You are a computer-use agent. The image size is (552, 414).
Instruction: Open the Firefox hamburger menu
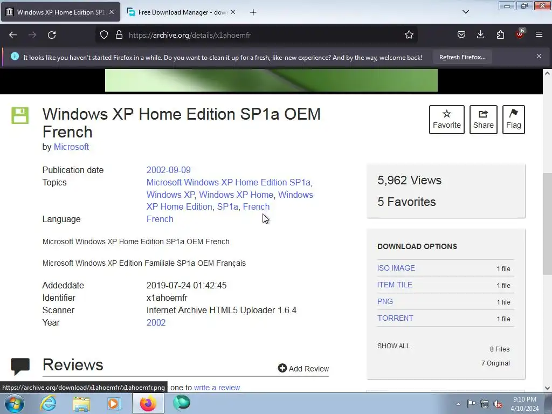[539, 35]
